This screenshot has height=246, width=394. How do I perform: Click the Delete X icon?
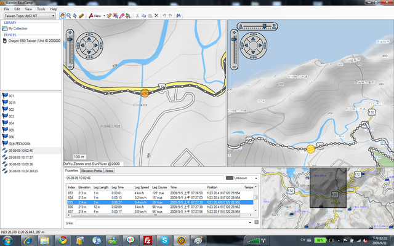[x=156, y=15]
